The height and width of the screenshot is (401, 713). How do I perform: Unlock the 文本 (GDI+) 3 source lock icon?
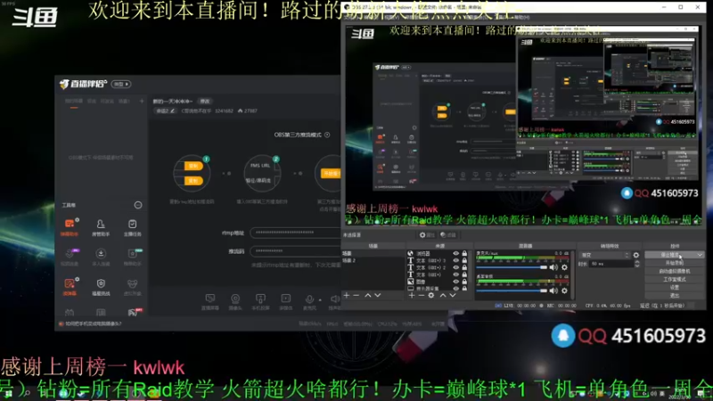(x=464, y=260)
